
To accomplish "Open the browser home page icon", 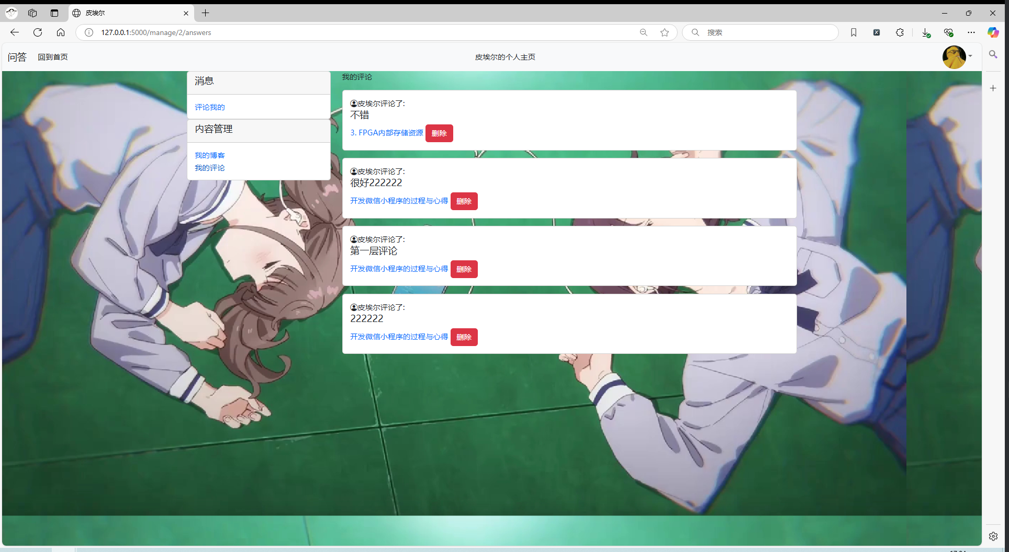I will tap(61, 32).
